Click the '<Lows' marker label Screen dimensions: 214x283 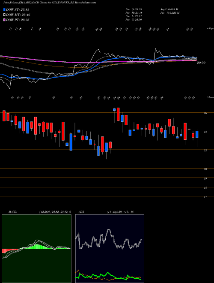210,97
